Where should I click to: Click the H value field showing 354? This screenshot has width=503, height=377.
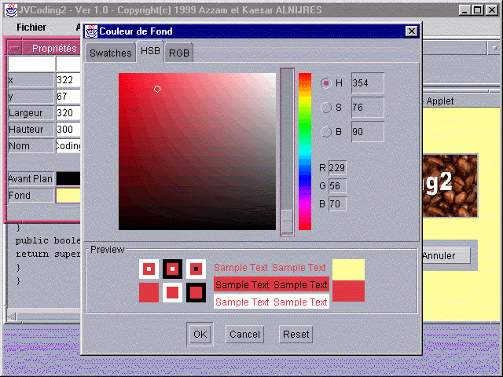368,83
